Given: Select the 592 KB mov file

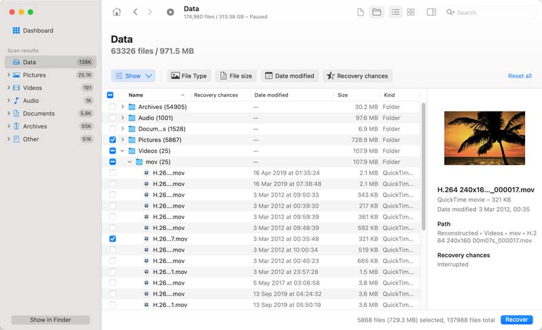Looking at the screenshot, I should (x=262, y=228).
